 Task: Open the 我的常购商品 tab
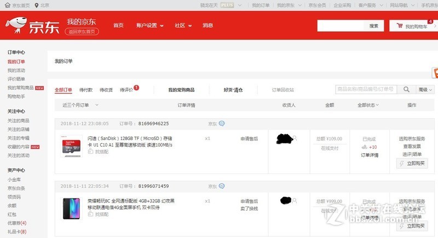click(x=181, y=90)
